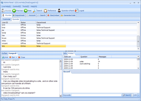
Task: Click the Keywords input field
Action: tap(96, 95)
